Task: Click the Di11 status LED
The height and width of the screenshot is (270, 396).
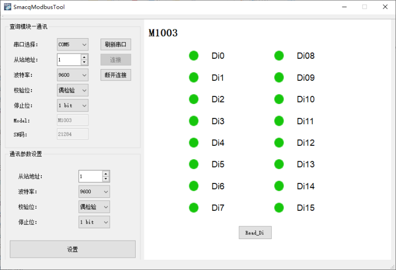Action: pos(279,121)
